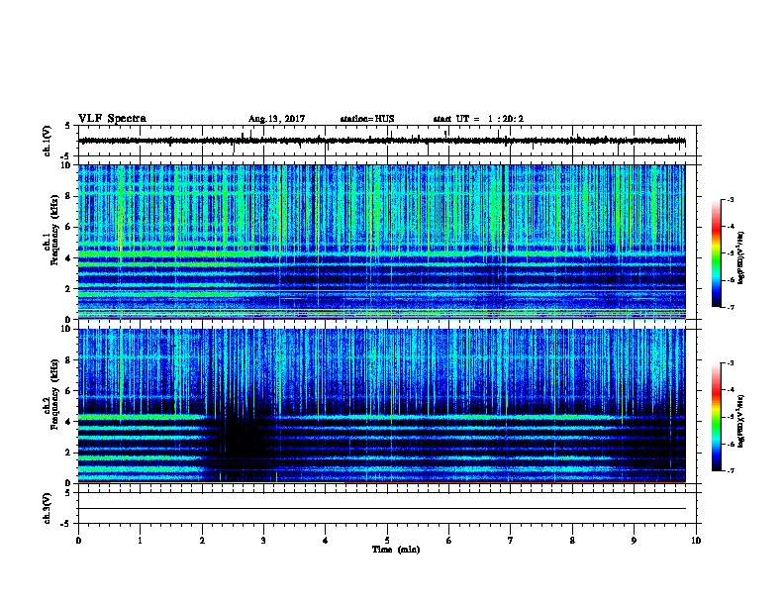The height and width of the screenshot is (606, 784).
Task: Click time axis tick label "9"
Action: tap(634, 541)
